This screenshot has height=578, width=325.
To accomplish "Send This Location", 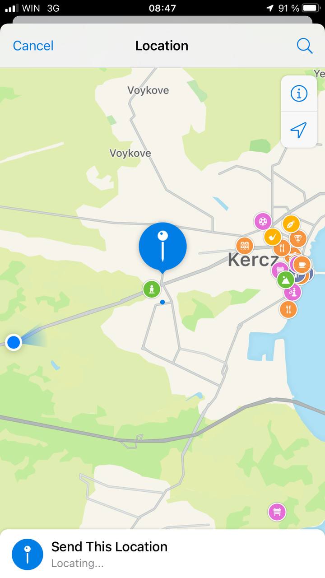I will pyautogui.click(x=162, y=554).
